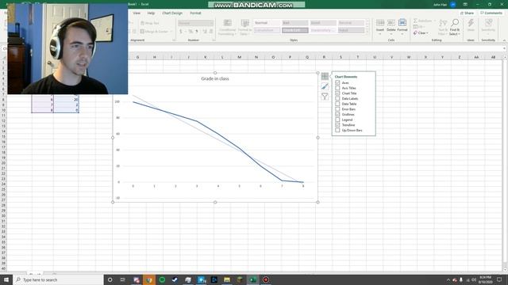Screen dimensions: 508x285
Task: Open the Chart Styles paintbrush button
Action: pos(325,86)
